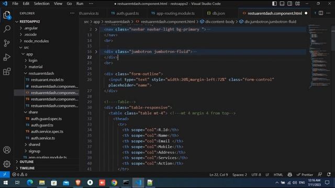Open restuarant.model.ts file
This screenshot has width=335, height=188.
click(47, 80)
